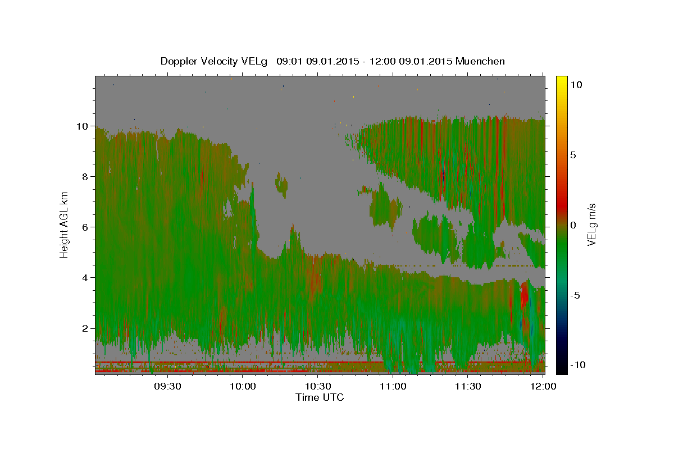The width and height of the screenshot is (674, 449).
Task: Click the colorbar value -10 label
Action: [x=577, y=365]
